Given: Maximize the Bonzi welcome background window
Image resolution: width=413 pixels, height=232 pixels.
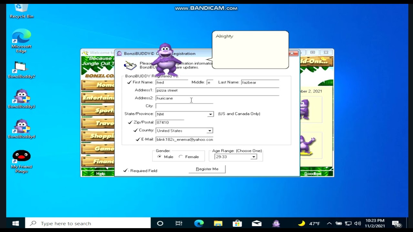Looking at the screenshot, I should 313,52.
